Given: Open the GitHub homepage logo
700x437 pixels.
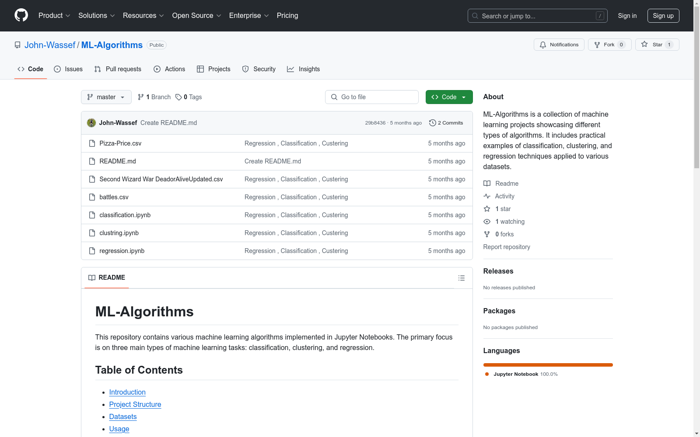Looking at the screenshot, I should (x=21, y=15).
